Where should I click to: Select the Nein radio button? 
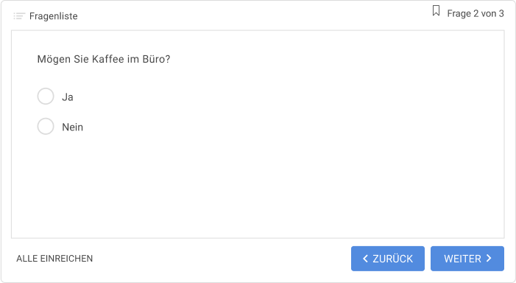coord(46,127)
